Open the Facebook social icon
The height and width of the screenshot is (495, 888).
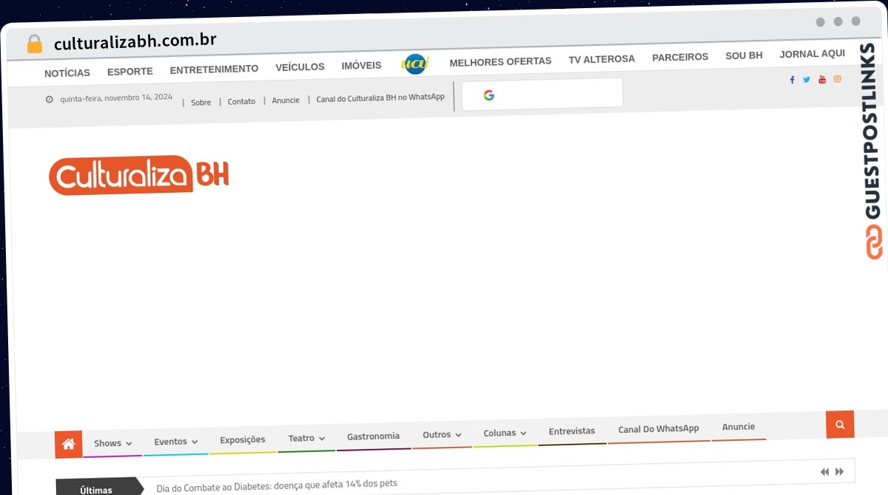click(x=792, y=80)
